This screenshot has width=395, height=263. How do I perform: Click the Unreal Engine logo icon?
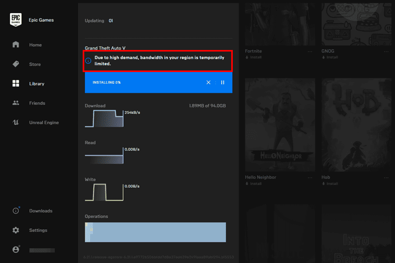point(16,123)
